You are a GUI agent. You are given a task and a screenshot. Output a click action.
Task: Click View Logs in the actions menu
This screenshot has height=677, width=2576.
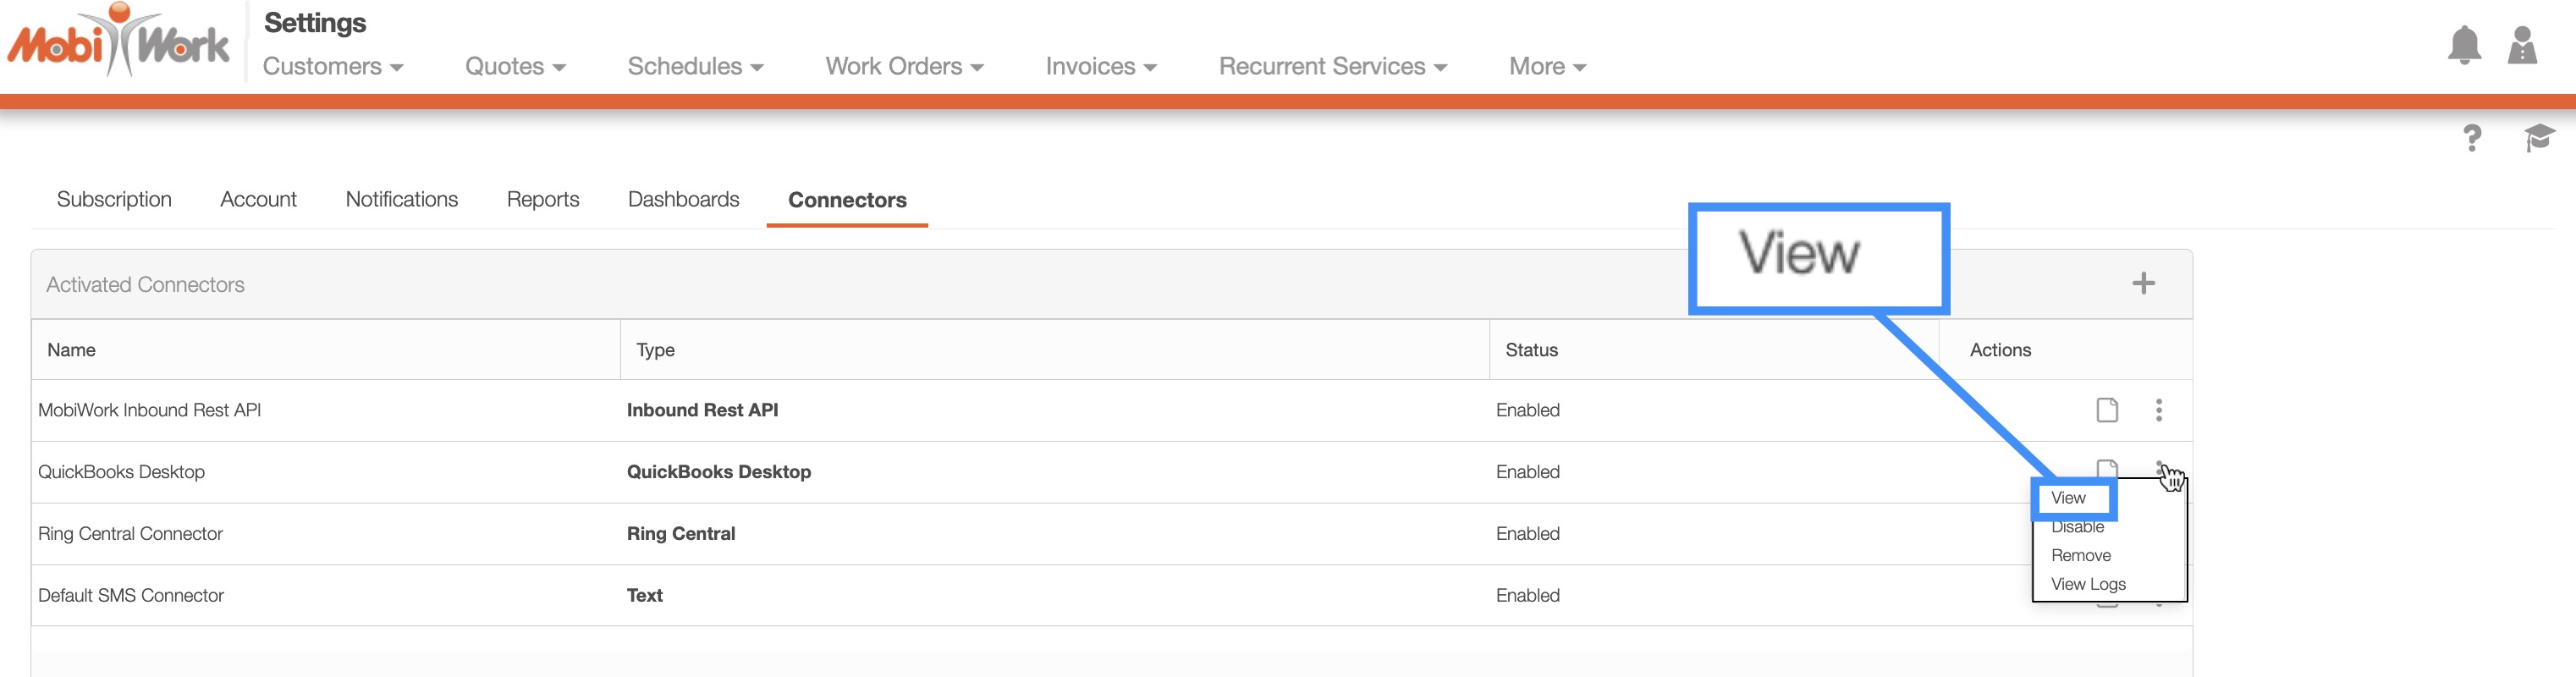pyautogui.click(x=2087, y=584)
